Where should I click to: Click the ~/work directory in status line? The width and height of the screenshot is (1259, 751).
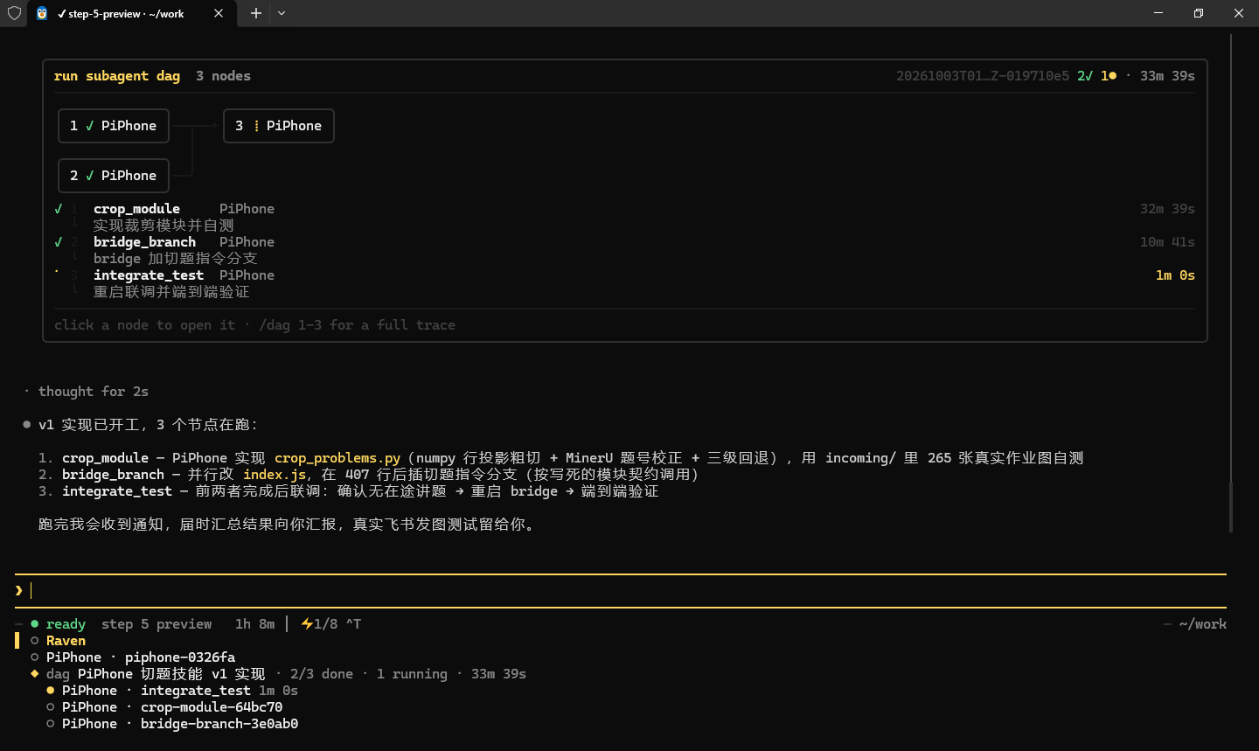pos(1203,624)
